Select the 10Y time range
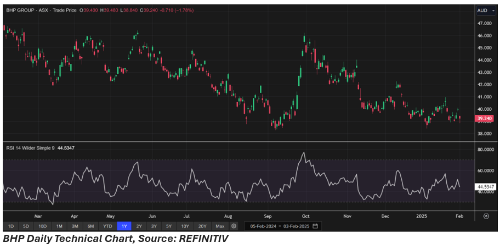This screenshot has height=248, width=500. [x=185, y=226]
